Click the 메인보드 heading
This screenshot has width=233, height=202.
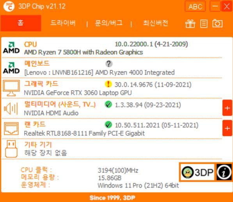(x=37, y=63)
